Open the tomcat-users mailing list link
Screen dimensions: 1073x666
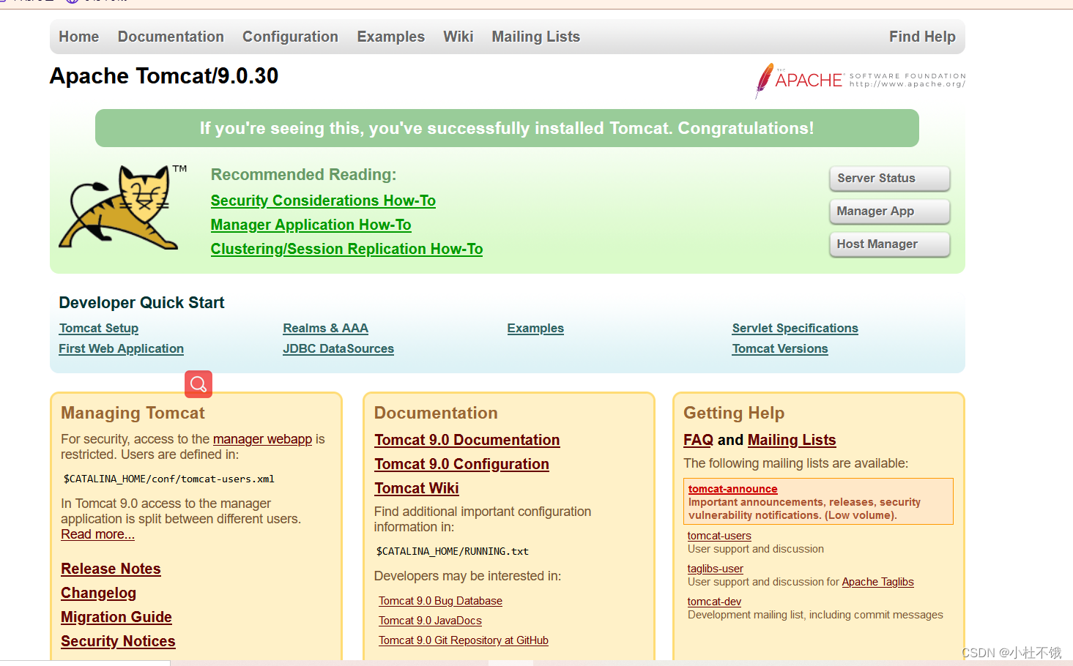point(719,536)
